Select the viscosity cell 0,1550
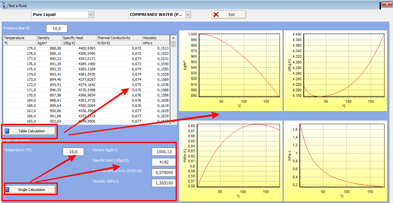 (x=156, y=69)
